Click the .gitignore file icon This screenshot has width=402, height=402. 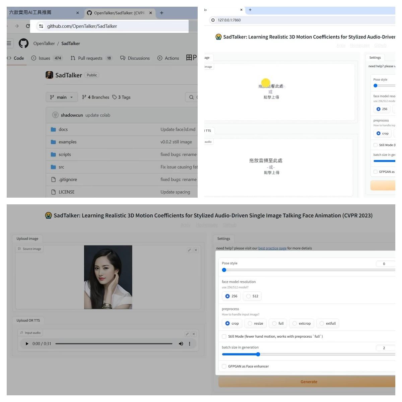53,179
